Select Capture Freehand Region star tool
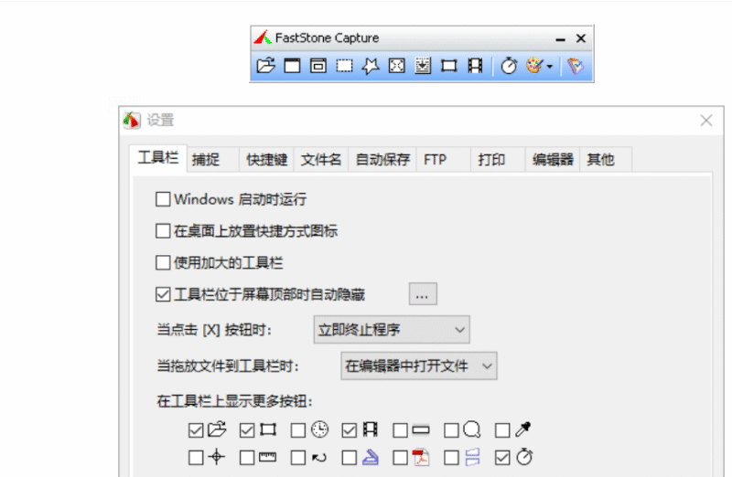Screen dimensions: 732x477 point(371,66)
